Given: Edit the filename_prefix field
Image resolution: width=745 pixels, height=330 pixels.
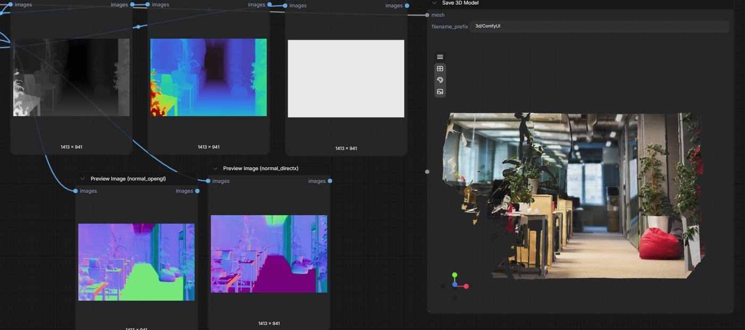Looking at the screenshot, I should (x=599, y=26).
